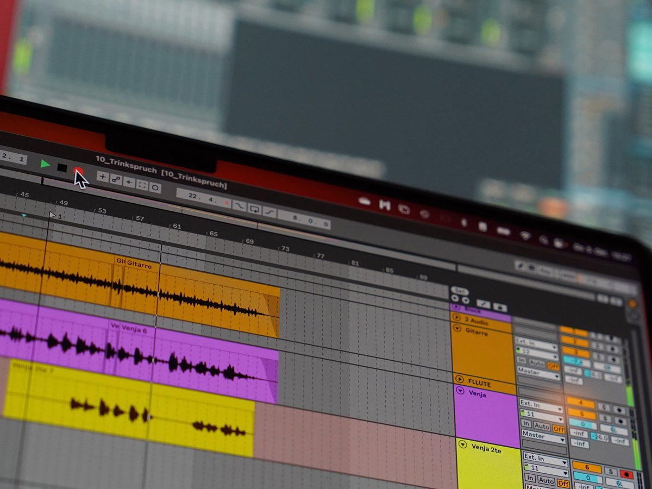Toggle track activator 5
Screen dimensions: 652x489
pos(582,414)
